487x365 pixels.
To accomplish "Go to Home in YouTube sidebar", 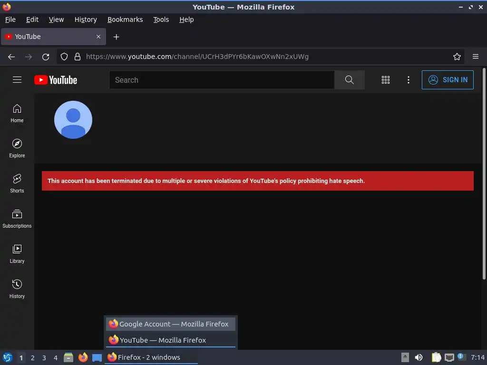I will pos(17,114).
